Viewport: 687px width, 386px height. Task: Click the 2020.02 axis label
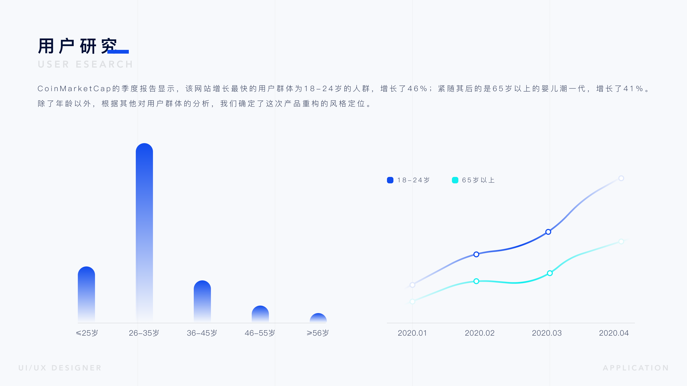click(x=480, y=333)
